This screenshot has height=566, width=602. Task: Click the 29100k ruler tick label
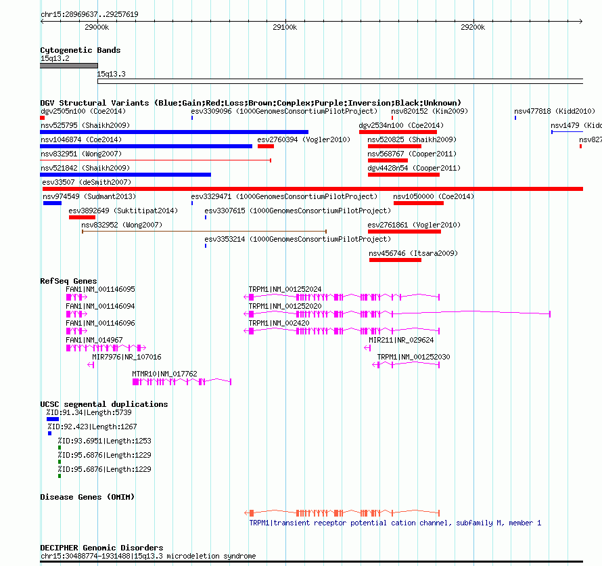[x=285, y=27]
